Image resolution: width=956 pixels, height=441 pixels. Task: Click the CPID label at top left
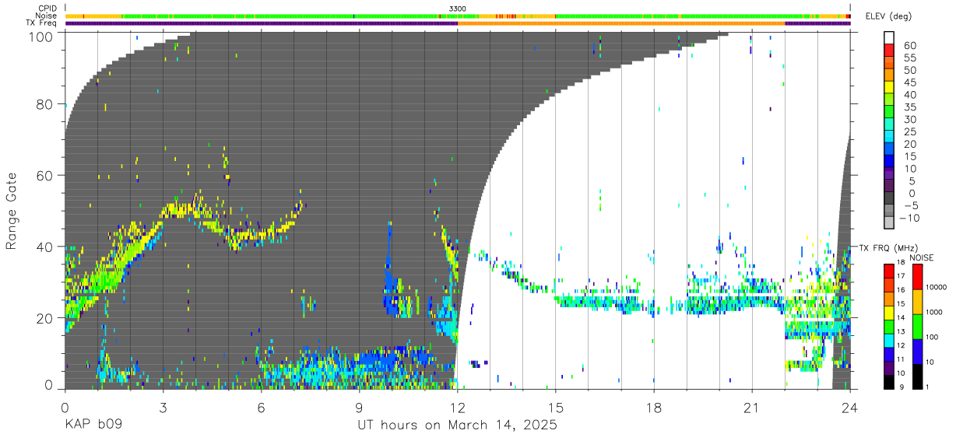(x=46, y=8)
